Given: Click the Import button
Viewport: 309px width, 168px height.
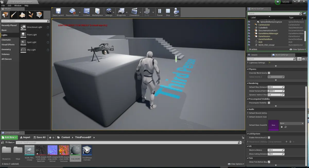Looking at the screenshot, I should pos(25,137).
